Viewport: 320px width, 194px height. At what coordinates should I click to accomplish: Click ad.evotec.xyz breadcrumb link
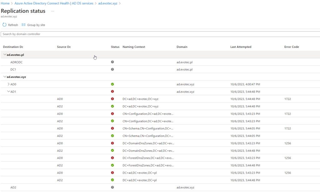pos(108,3)
